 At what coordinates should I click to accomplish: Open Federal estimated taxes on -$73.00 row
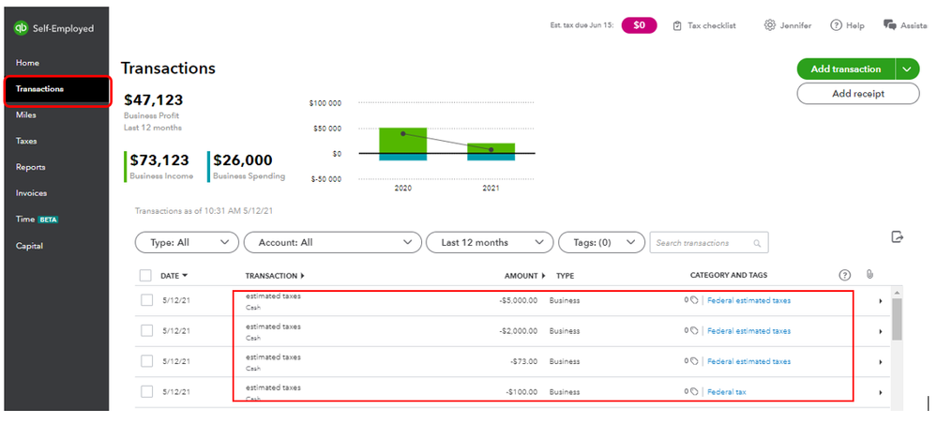click(x=748, y=361)
